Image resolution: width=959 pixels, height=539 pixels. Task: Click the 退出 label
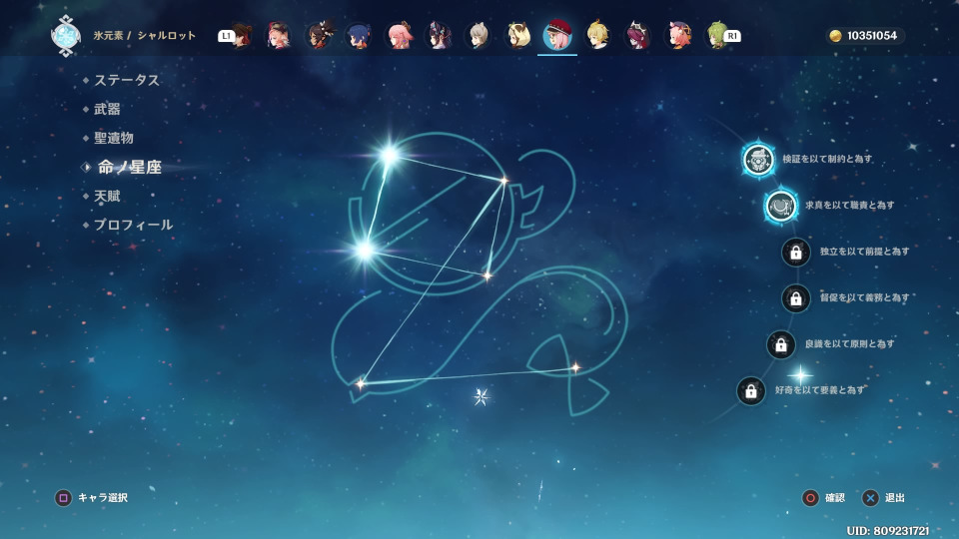tap(895, 498)
